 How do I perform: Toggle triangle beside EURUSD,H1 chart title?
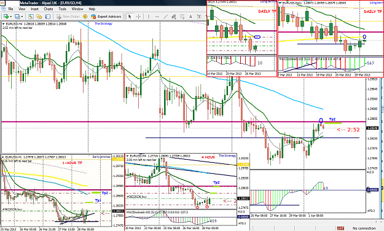pyautogui.click(x=3, y=157)
